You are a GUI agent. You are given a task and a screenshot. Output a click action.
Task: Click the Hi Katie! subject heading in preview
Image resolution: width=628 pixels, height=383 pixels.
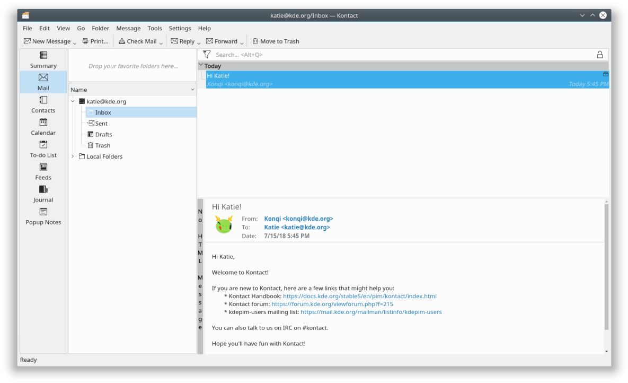(x=227, y=206)
